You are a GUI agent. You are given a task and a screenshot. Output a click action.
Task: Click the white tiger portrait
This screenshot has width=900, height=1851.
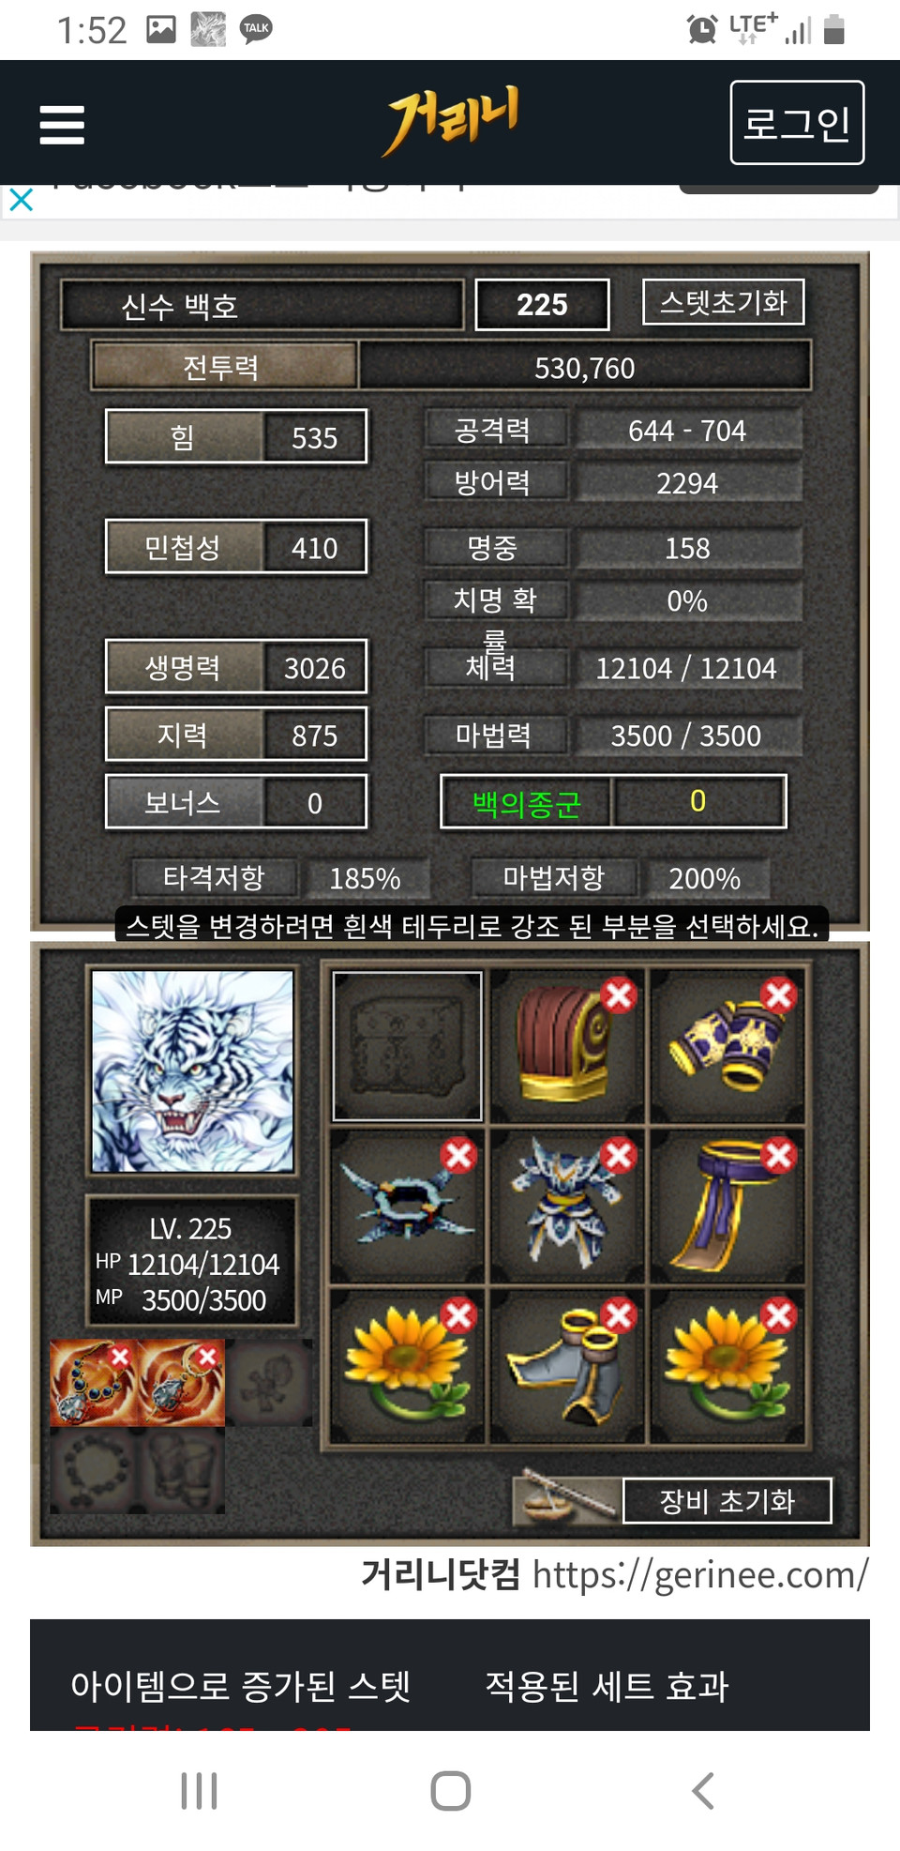tap(192, 1070)
